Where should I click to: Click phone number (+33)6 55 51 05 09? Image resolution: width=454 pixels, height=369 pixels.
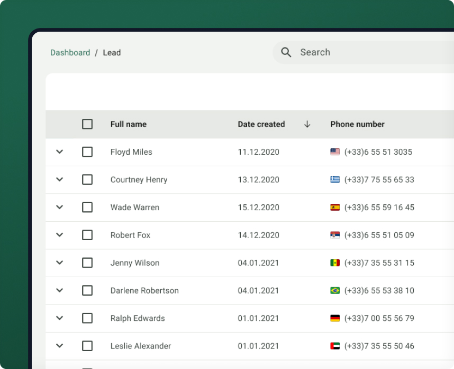379,235
